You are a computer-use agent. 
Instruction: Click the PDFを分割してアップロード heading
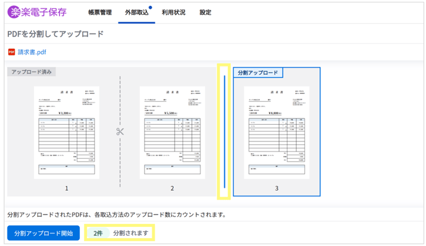click(55, 34)
